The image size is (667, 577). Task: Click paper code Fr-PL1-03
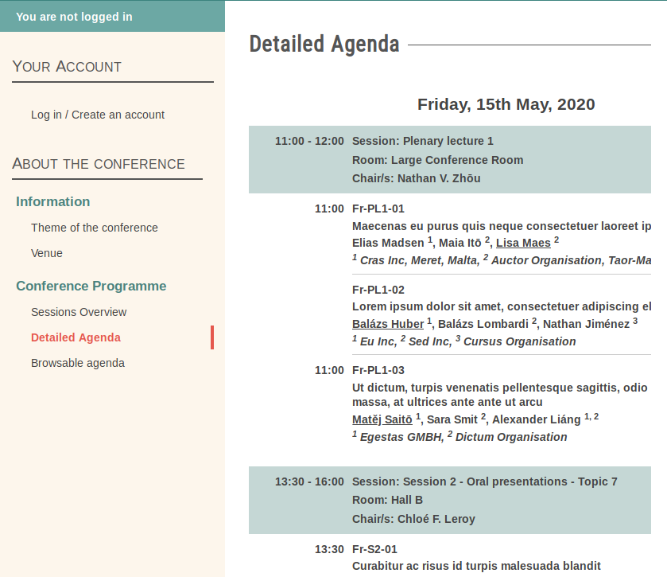tap(378, 370)
